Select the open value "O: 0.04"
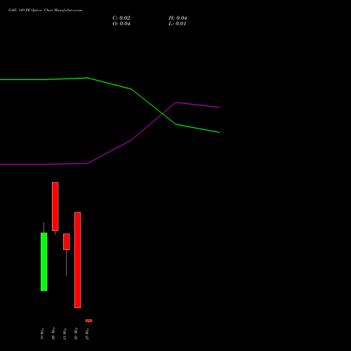Screen dimensions: 351x351 [x=121, y=24]
